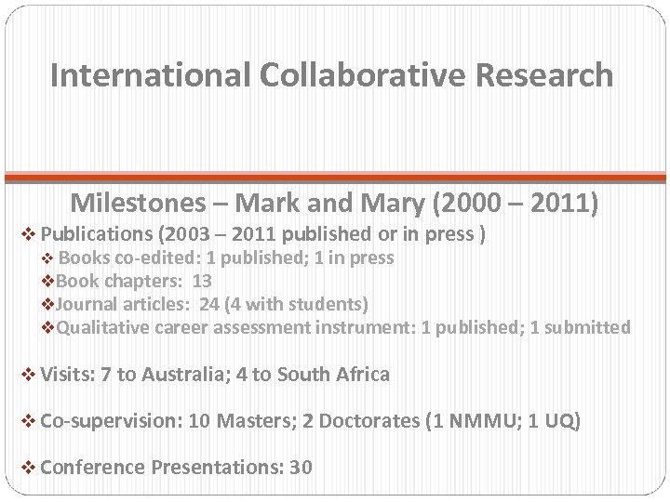Viewport: 670px width, 502px height.
Task: Select the 'International Collaborative Research' slide title
Action: point(331,74)
